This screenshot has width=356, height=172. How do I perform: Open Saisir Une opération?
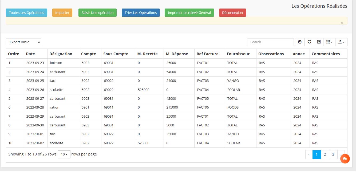[x=97, y=13]
